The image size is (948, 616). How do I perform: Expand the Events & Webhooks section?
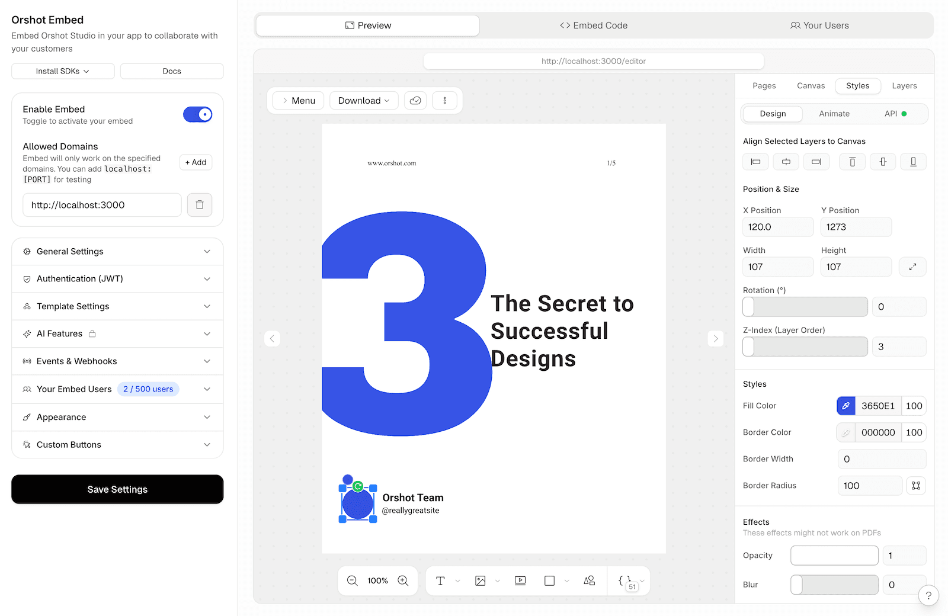click(x=117, y=361)
